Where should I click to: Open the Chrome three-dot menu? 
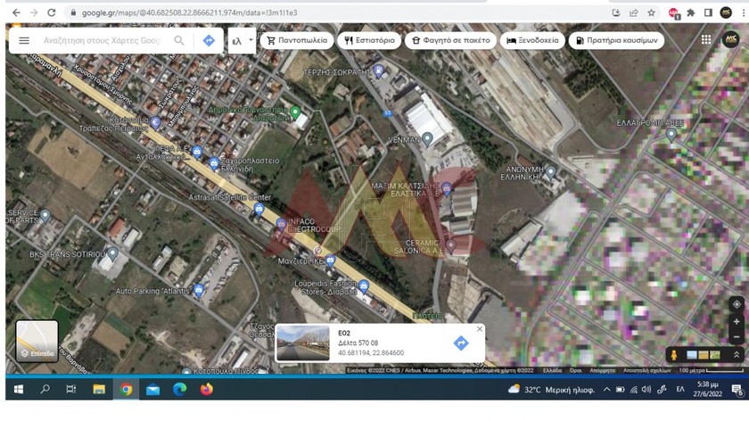[x=744, y=12]
